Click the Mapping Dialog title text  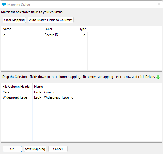(x=19, y=5)
